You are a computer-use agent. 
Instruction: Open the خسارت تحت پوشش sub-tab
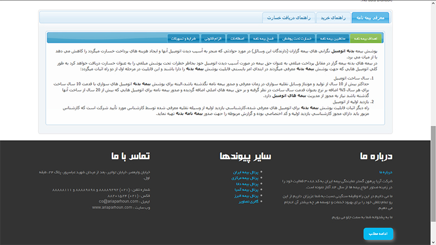pos(297,38)
